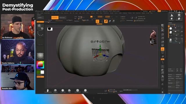Screen dimensions: 186x104
Task: Expand the Split section under Subtool
Action: tap(169, 93)
